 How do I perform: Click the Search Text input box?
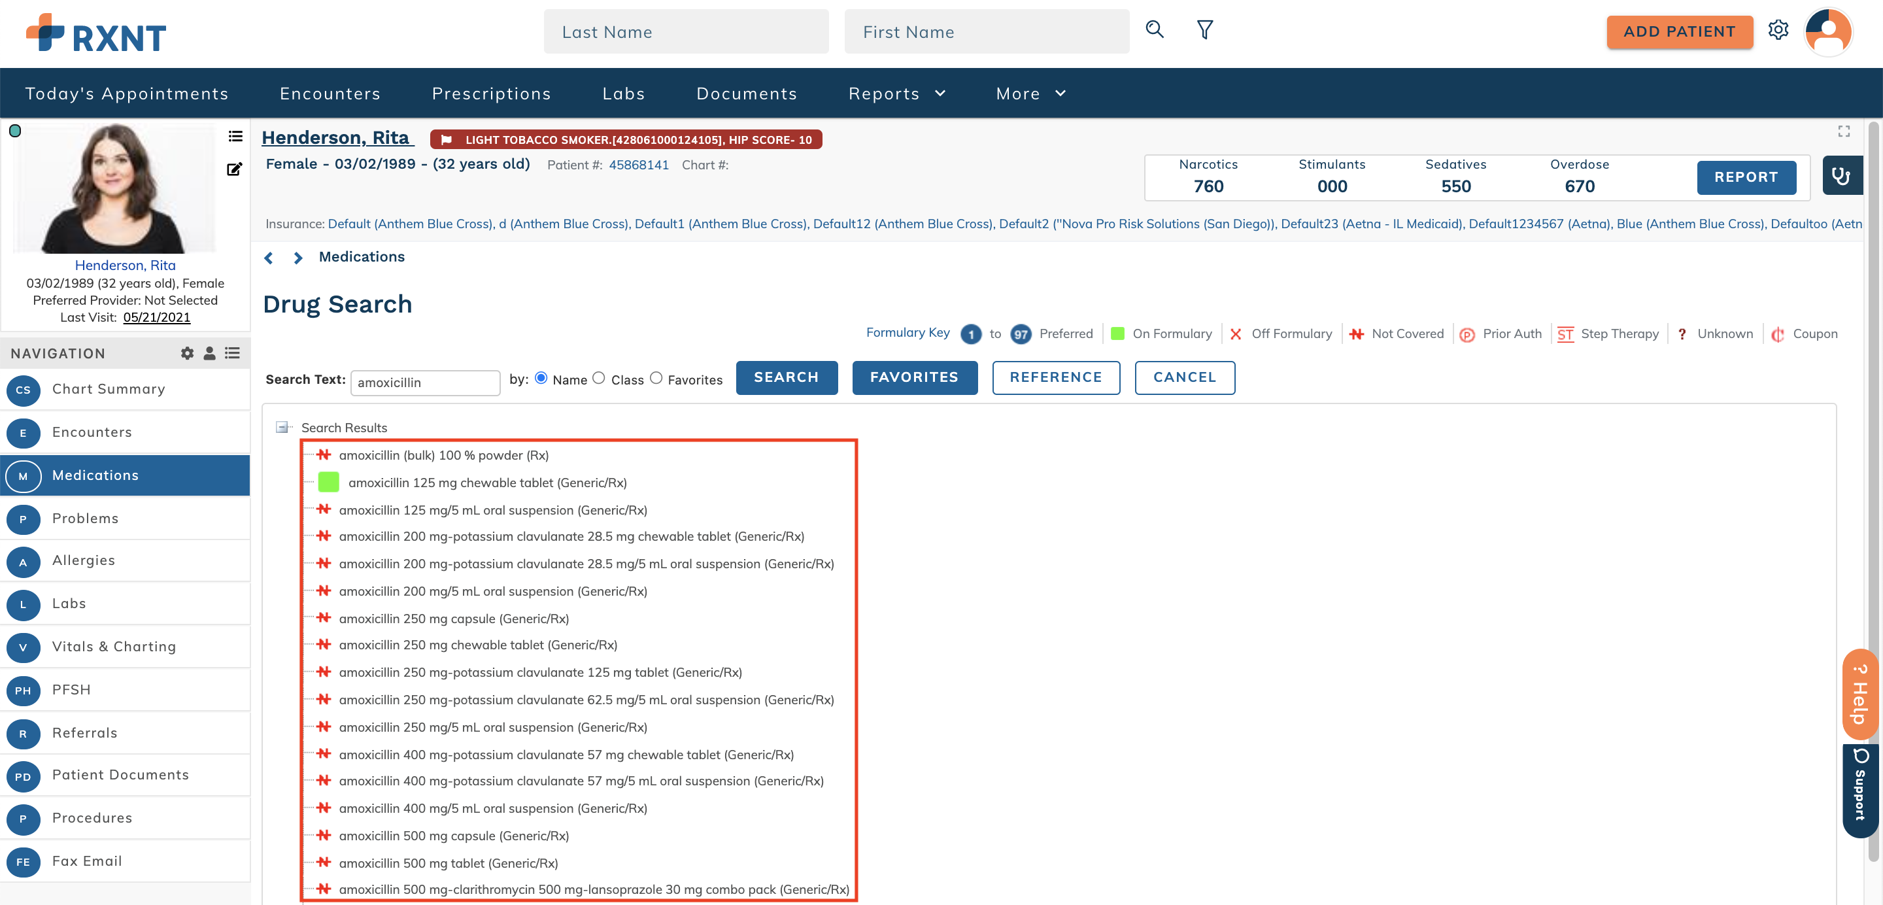pyautogui.click(x=425, y=383)
